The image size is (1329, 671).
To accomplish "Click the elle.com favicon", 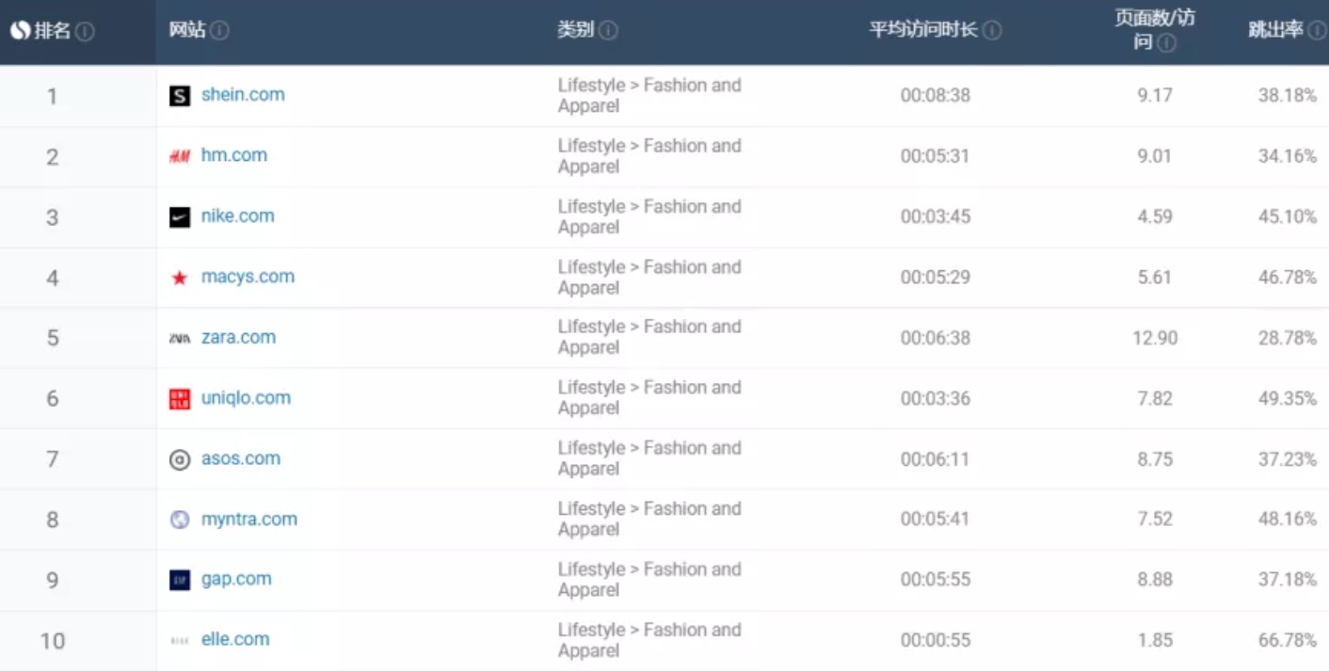I will click(x=180, y=640).
